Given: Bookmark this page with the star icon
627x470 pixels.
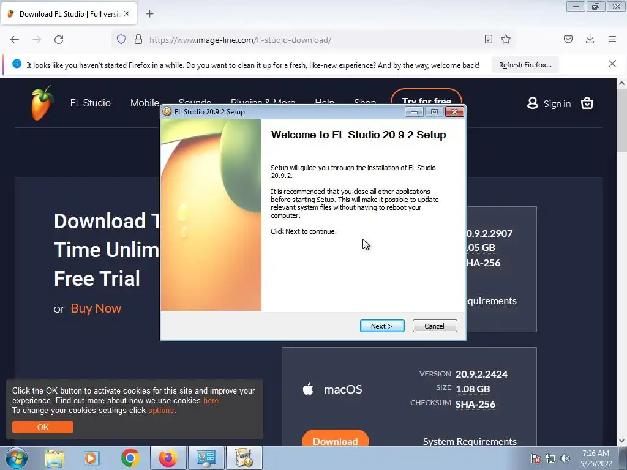Looking at the screenshot, I should [506, 39].
